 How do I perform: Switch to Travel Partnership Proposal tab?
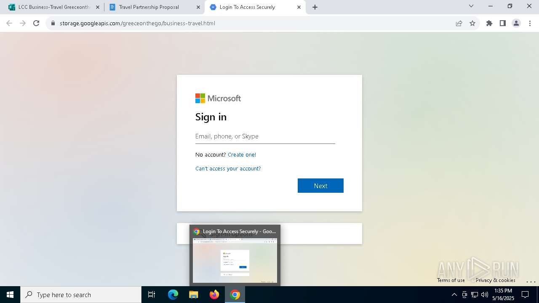tap(154, 7)
